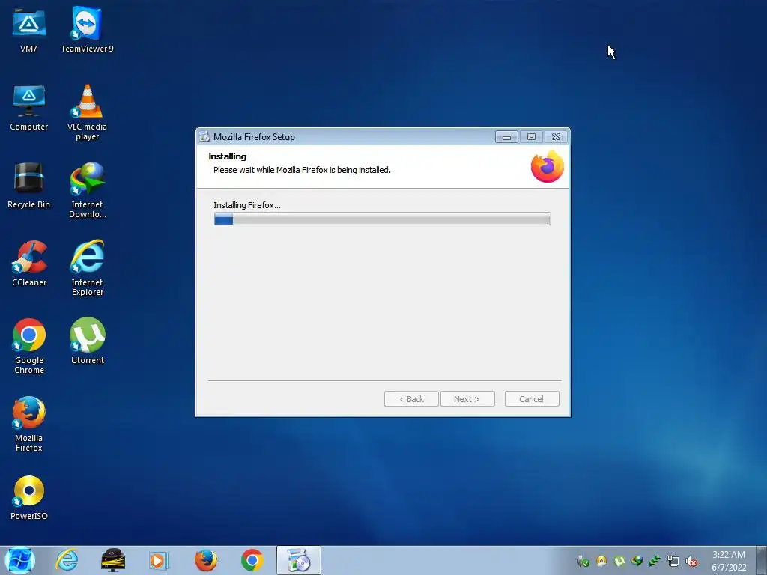Select the Mozilla Firefox desktop shortcut
This screenshot has width=767, height=575.
[29, 424]
